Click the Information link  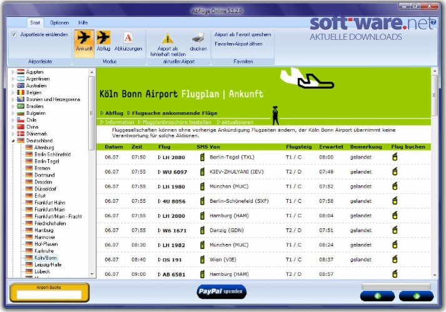119,122
